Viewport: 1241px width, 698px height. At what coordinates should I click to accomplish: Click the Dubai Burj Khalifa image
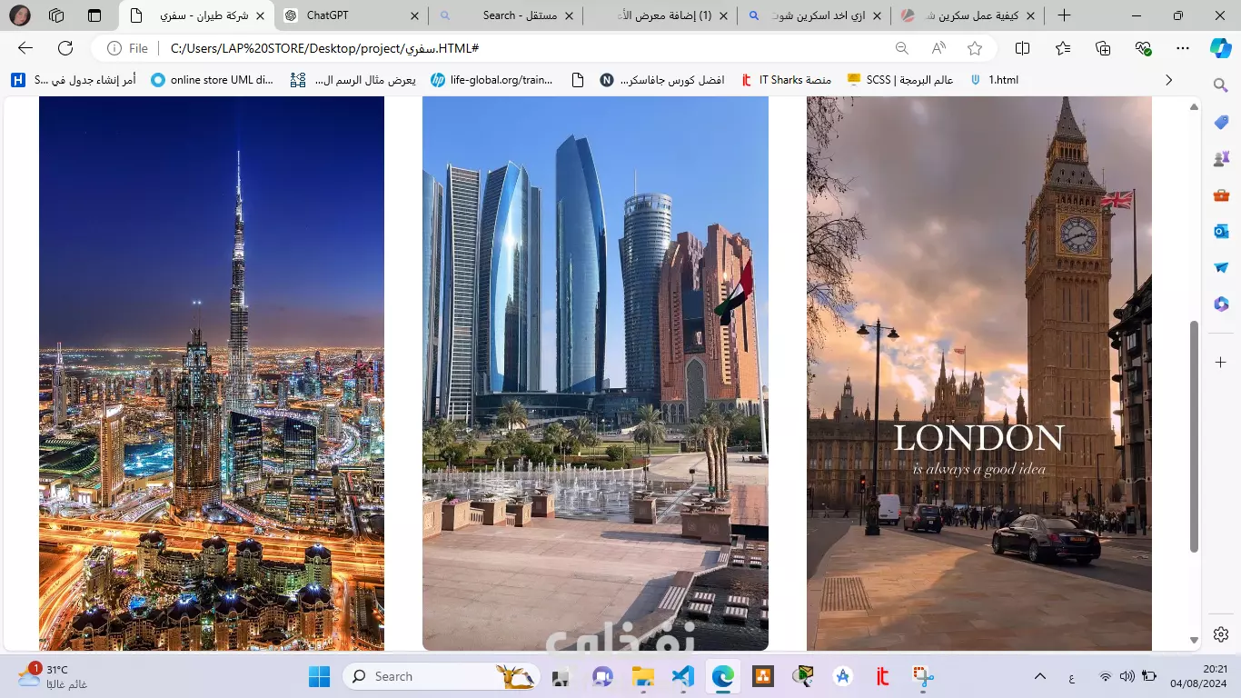(x=212, y=374)
